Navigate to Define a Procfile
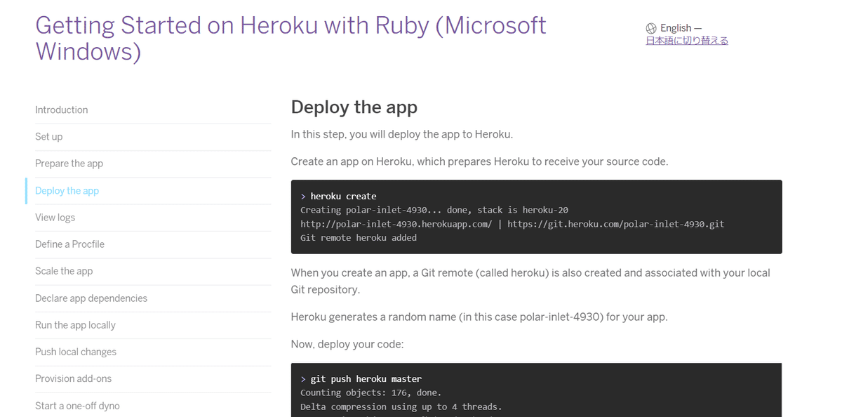Image resolution: width=842 pixels, height=417 pixels. point(70,244)
